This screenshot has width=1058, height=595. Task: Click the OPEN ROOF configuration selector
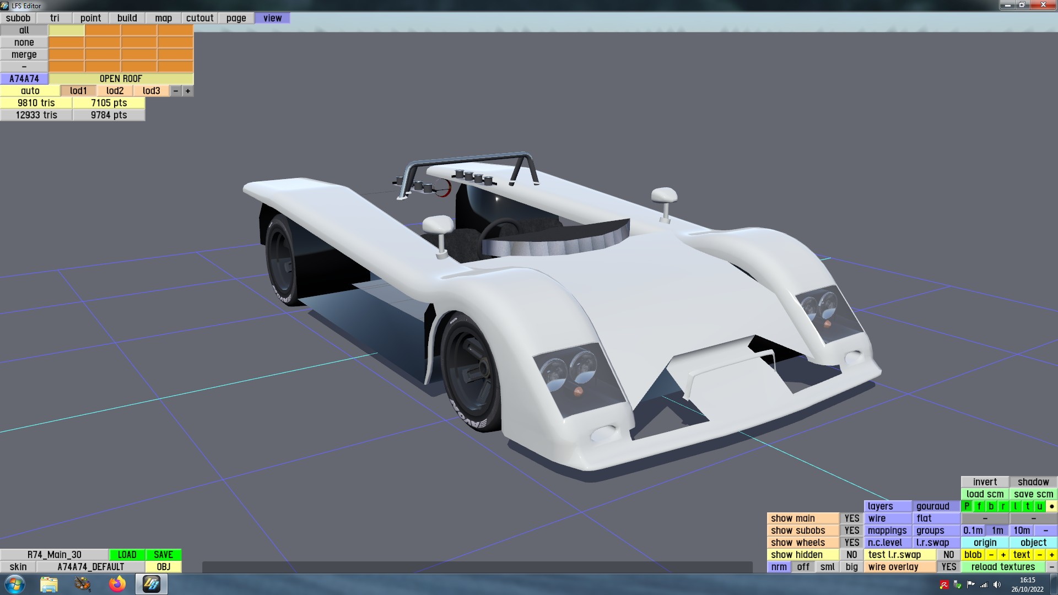121,79
